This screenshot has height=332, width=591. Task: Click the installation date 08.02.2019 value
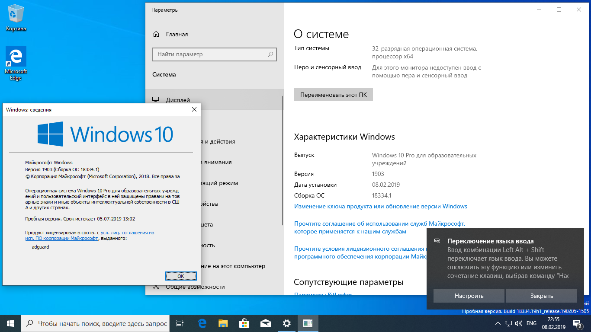pyautogui.click(x=386, y=185)
